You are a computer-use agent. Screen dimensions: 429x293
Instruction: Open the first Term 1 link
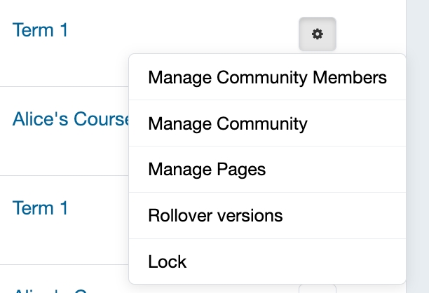point(40,30)
